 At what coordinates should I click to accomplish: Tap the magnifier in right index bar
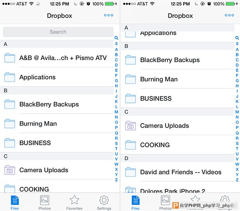click(x=237, y=38)
